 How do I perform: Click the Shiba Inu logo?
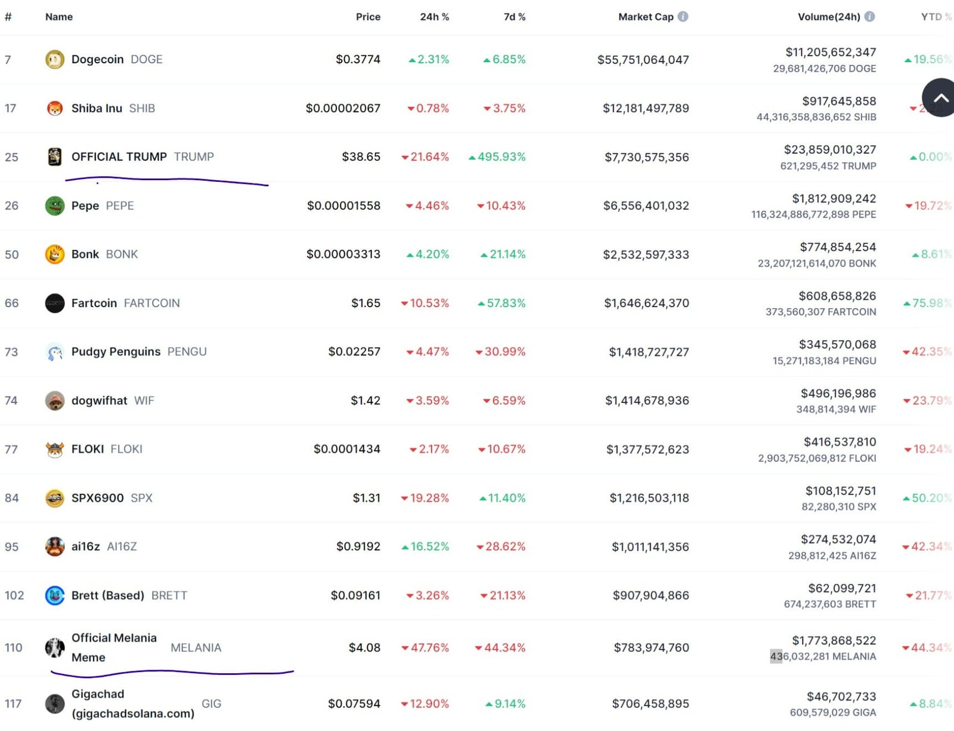(54, 108)
